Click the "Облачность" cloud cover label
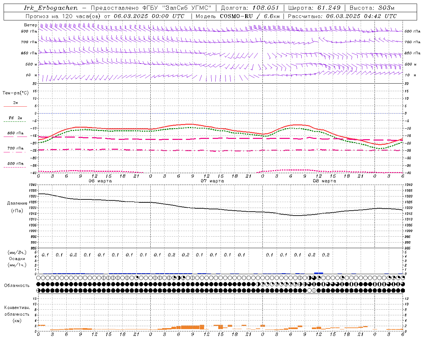 point(17,286)
